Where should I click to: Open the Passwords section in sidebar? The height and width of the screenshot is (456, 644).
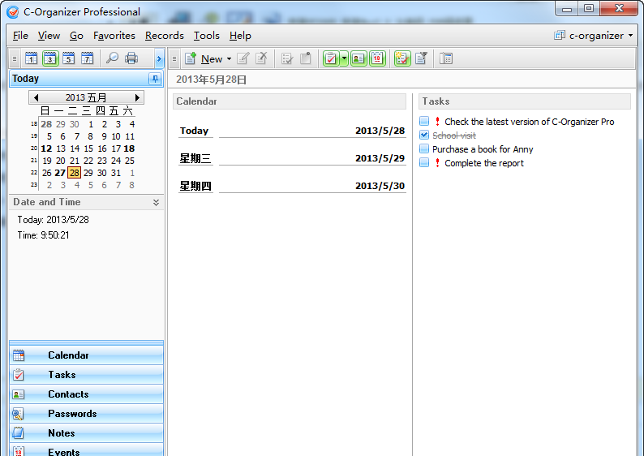click(86, 414)
